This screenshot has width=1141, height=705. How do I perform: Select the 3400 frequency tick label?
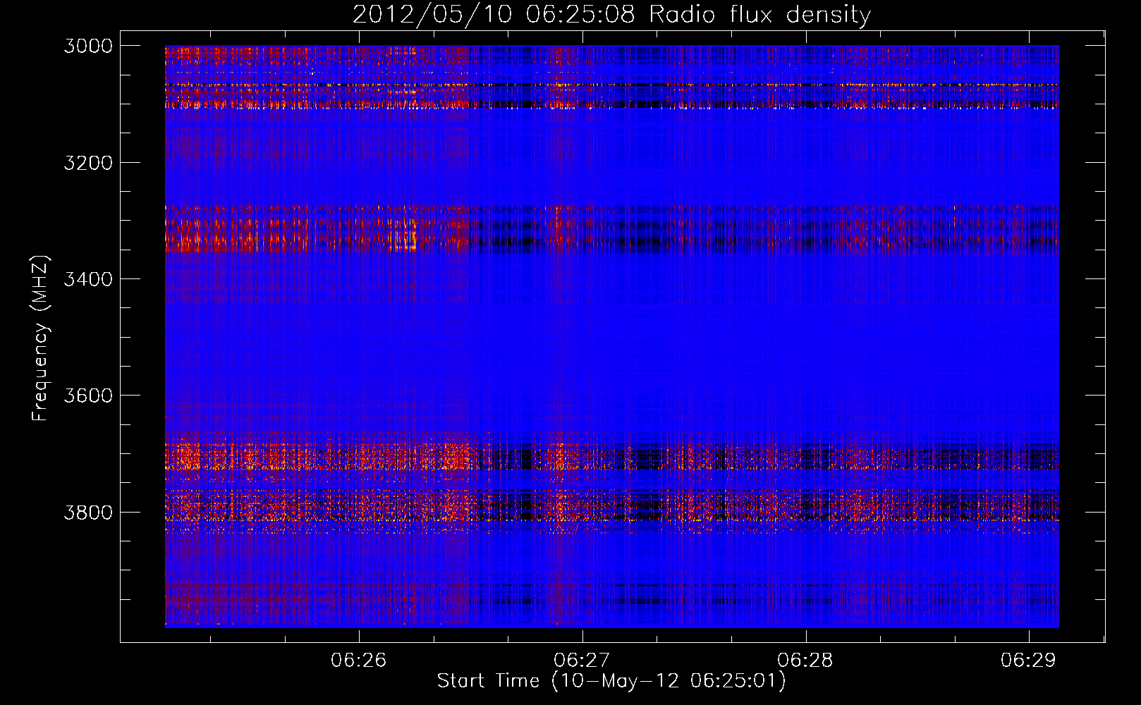tap(88, 279)
